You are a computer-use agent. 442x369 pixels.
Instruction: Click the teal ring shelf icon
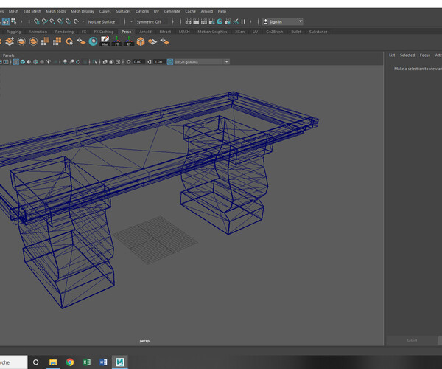coord(94,42)
